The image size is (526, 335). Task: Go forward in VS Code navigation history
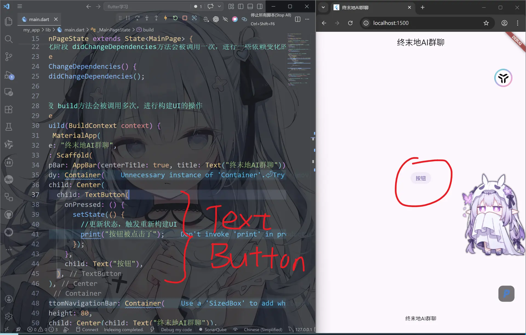pyautogui.click(x=98, y=6)
